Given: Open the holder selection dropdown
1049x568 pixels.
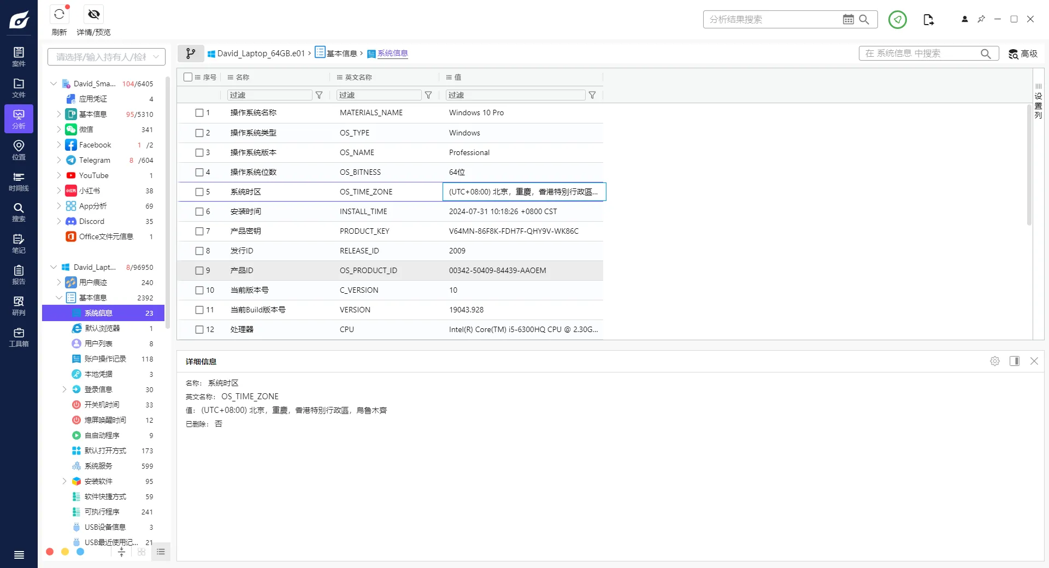Looking at the screenshot, I should pyautogui.click(x=106, y=57).
